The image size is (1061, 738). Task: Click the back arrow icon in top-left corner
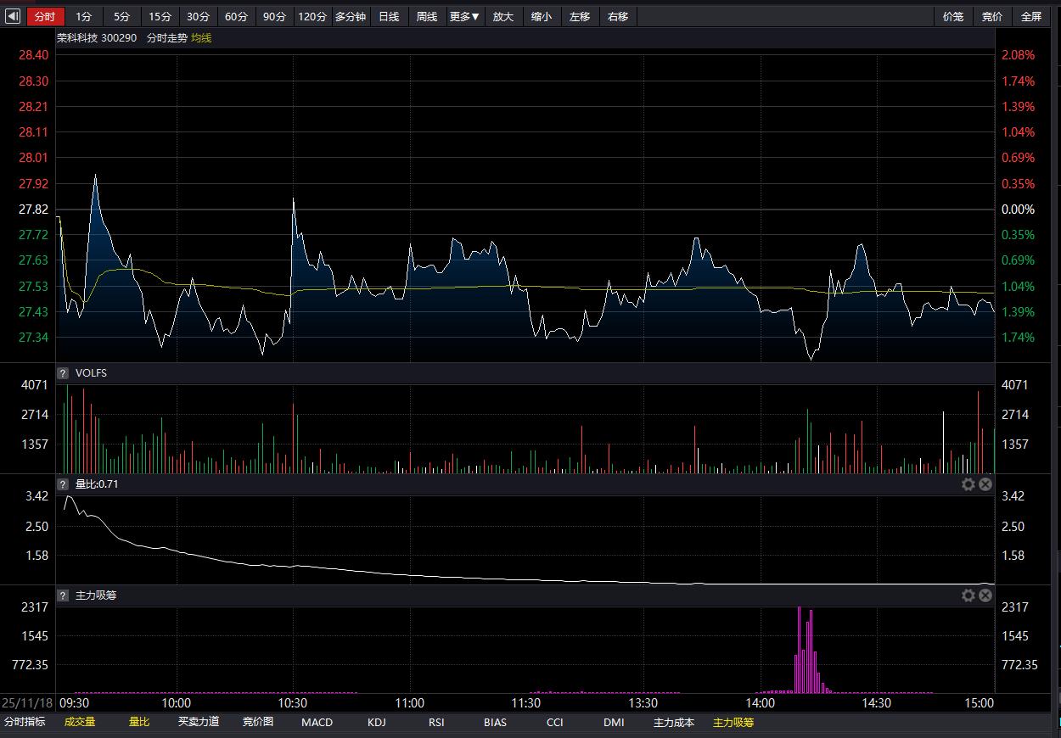click(x=13, y=16)
